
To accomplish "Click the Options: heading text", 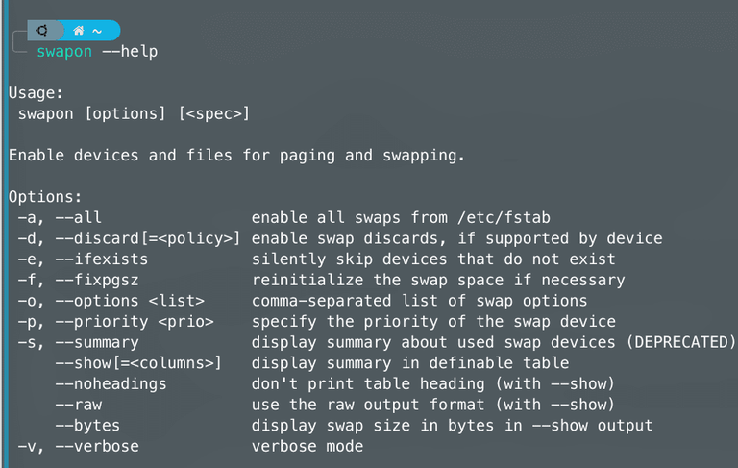I will (x=45, y=197).
